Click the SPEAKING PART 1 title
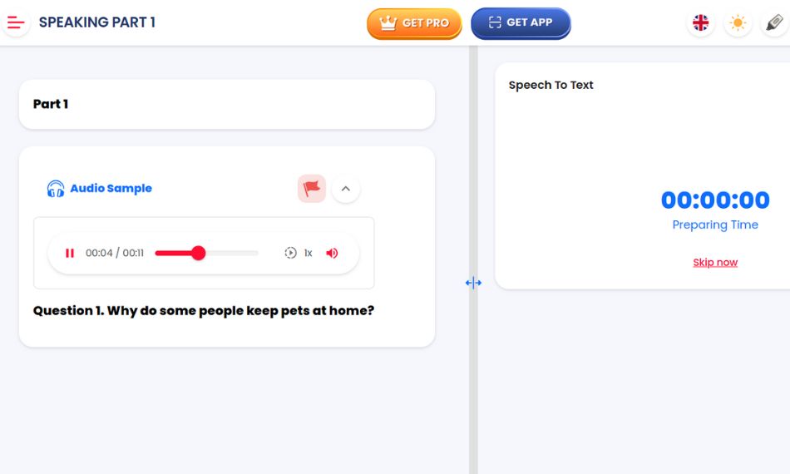This screenshot has height=474, width=790. pos(97,22)
